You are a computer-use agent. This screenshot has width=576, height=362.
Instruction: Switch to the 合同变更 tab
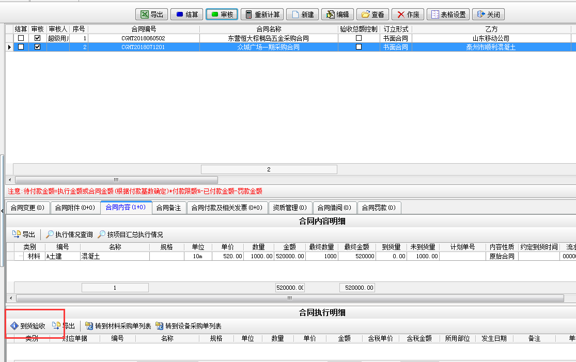(27, 208)
